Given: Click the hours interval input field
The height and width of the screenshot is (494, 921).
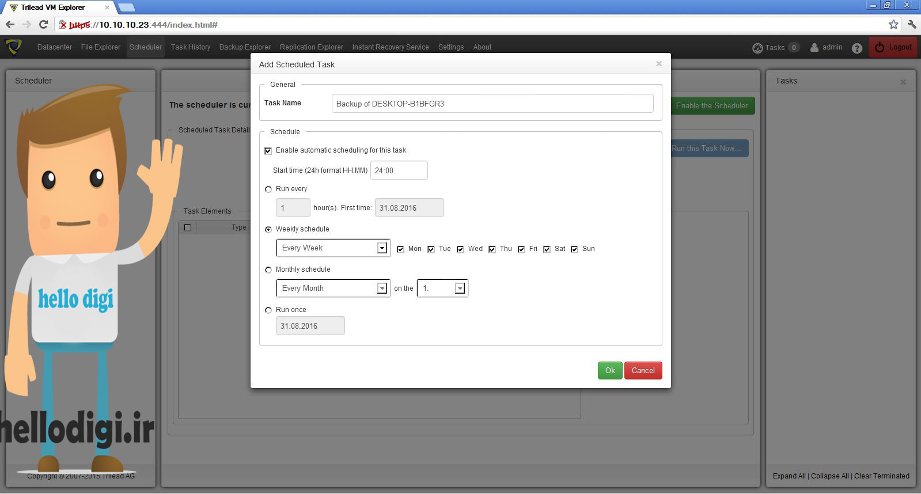Looking at the screenshot, I should pyautogui.click(x=293, y=208).
